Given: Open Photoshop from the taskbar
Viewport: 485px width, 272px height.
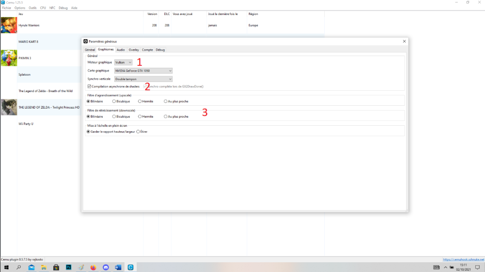Looking at the screenshot, I should tap(68, 268).
